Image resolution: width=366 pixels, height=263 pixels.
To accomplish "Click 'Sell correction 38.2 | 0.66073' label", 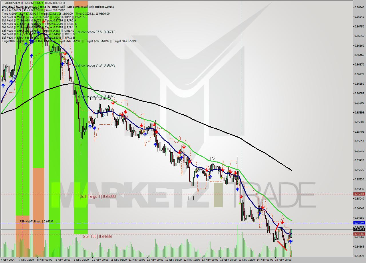I will point(95,96).
